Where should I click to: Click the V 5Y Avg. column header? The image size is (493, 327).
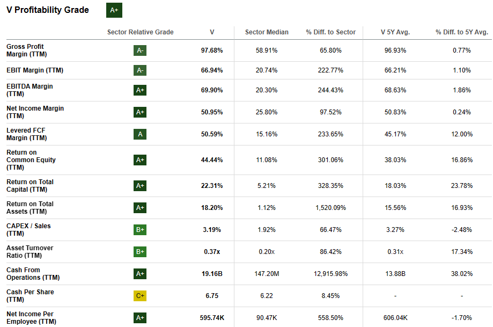coord(395,32)
